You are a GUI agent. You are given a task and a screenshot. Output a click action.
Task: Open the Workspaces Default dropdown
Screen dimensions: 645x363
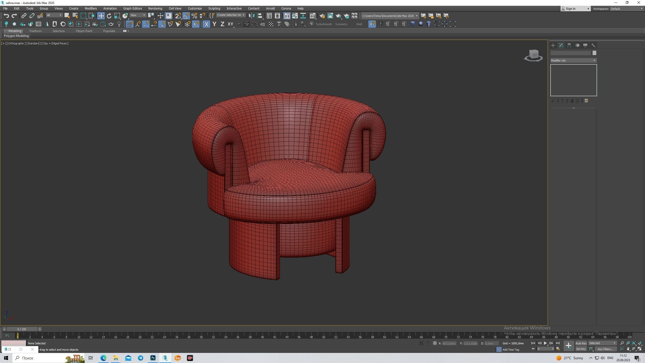coord(627,9)
